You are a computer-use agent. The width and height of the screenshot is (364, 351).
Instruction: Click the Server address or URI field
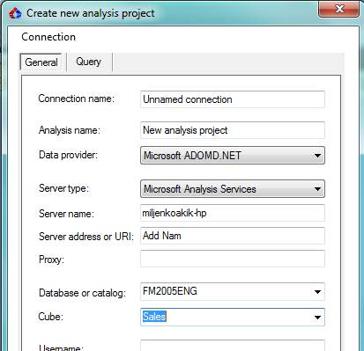coord(233,236)
